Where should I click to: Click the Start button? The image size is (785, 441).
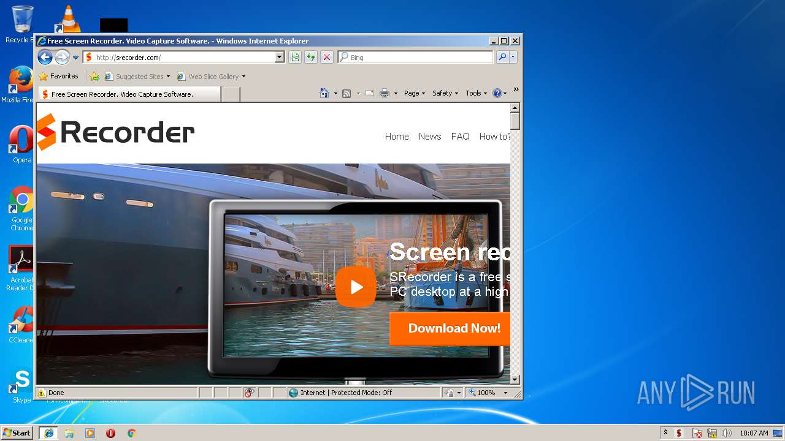coord(17,432)
